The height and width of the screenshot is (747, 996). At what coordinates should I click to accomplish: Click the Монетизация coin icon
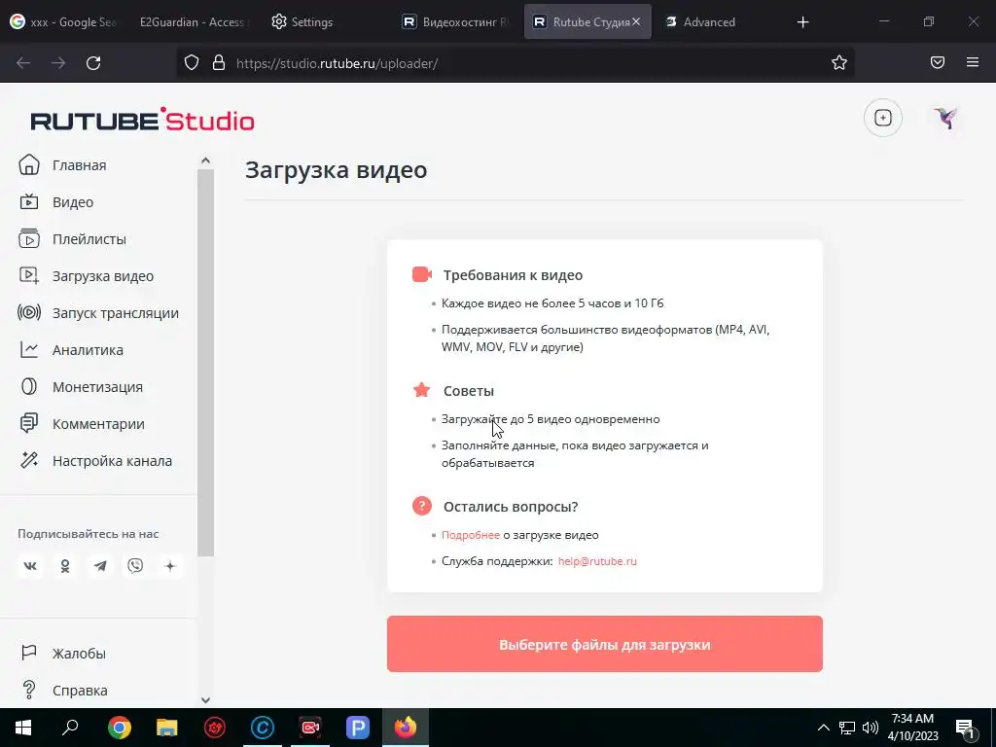(29, 387)
